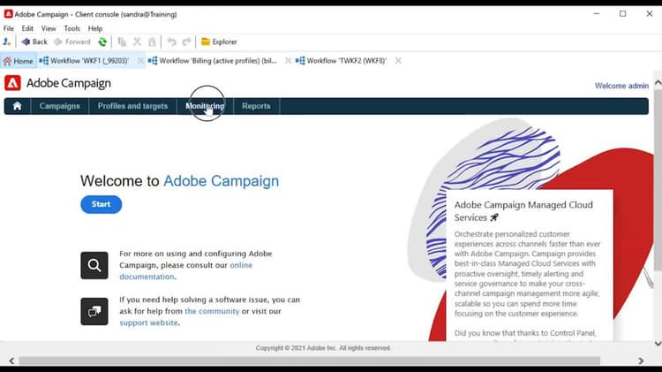This screenshot has height=372, width=662.
Task: Click the horizontal scrollbar left arrow
Action: point(11,361)
